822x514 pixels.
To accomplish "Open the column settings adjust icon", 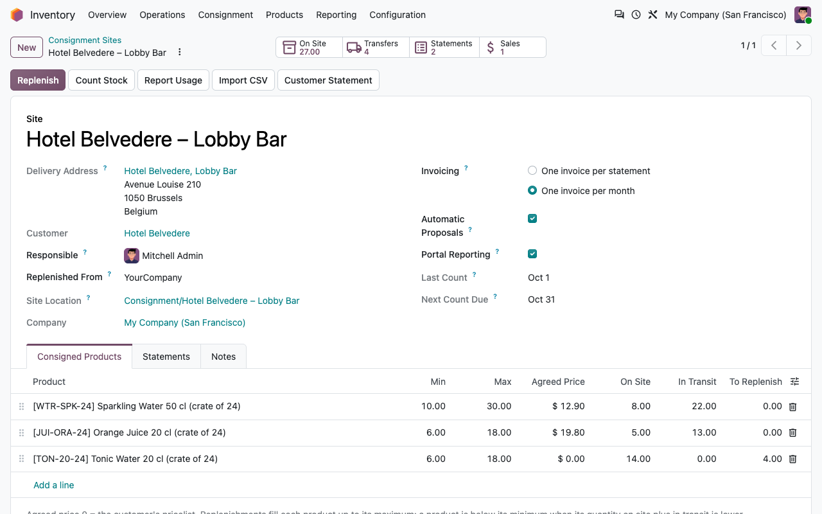I will pos(795,382).
